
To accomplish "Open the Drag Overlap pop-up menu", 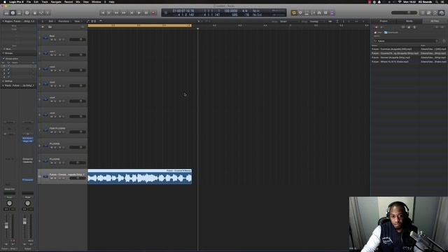I will (317, 22).
